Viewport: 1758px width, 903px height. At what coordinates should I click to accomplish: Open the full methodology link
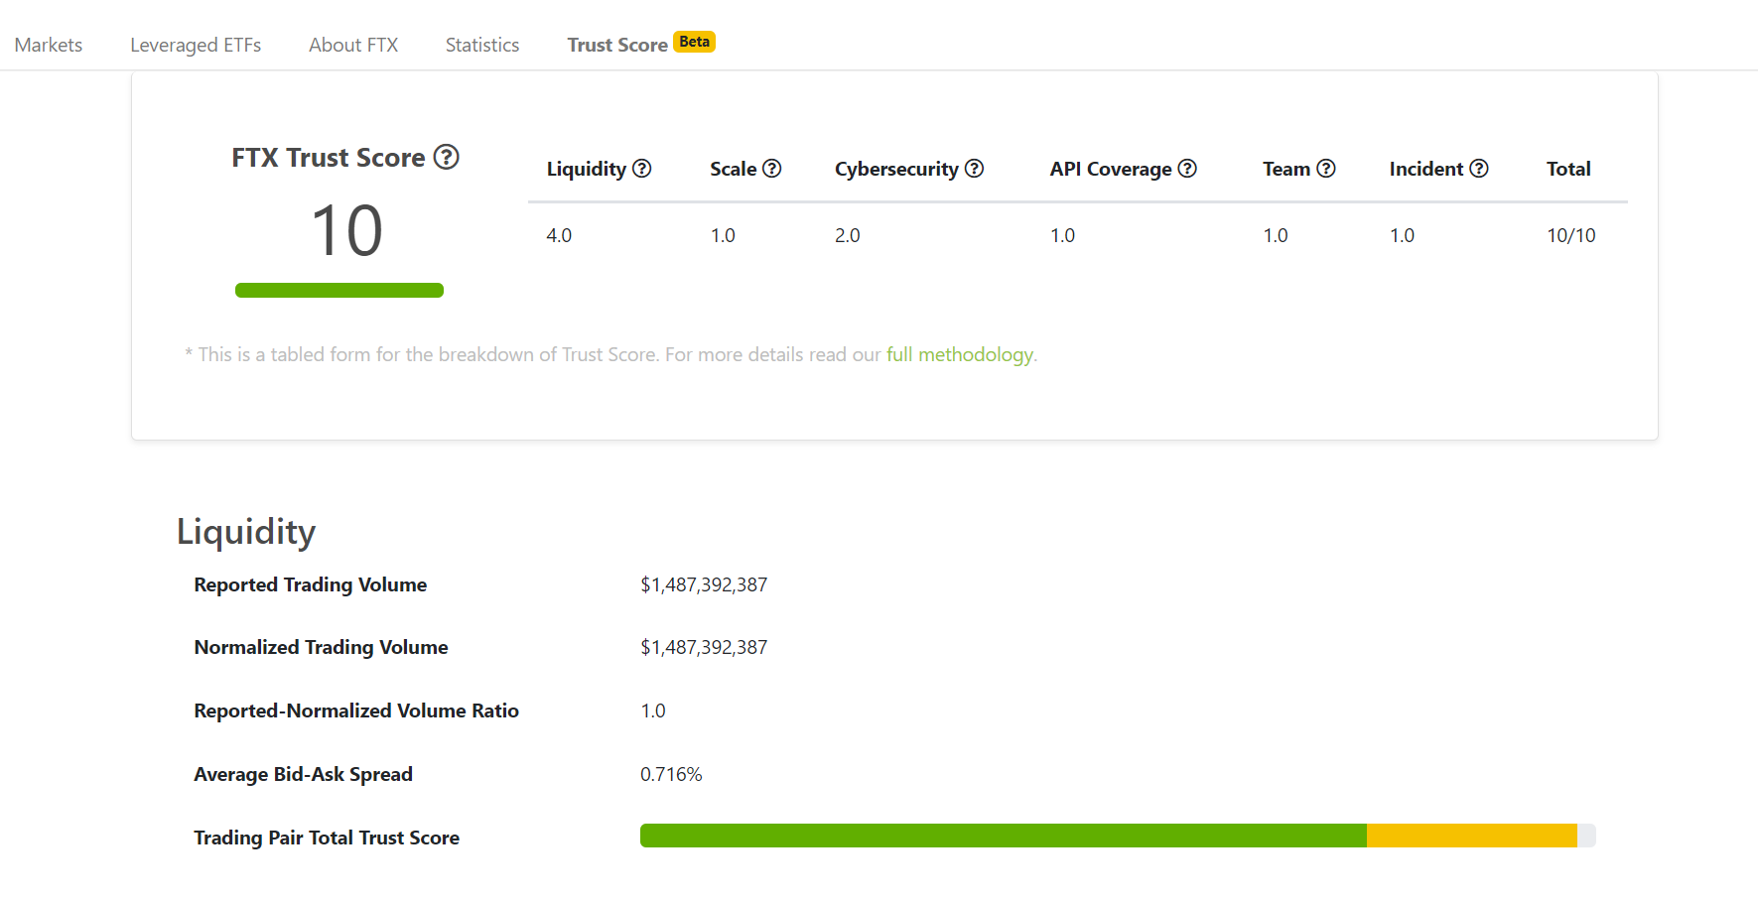tap(959, 354)
